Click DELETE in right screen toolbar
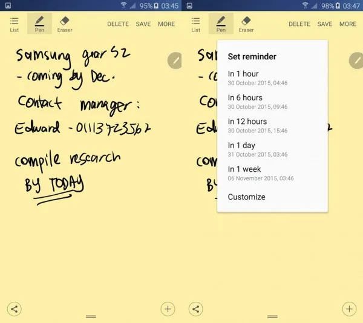 (299, 24)
